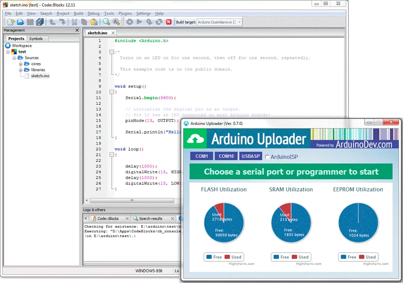403x283 pixels.
Task: Click the Copy toolbar icon
Action: [x=84, y=22]
